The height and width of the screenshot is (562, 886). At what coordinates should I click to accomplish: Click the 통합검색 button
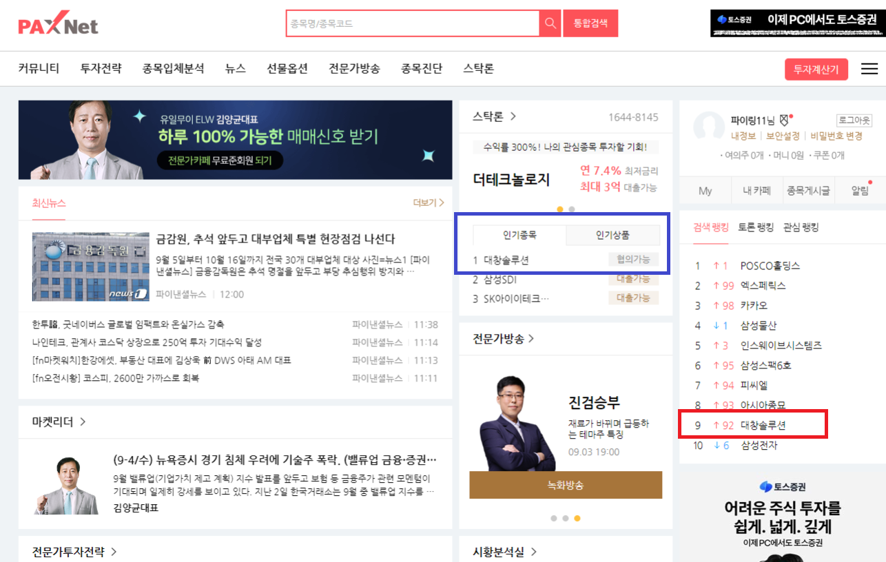(x=590, y=23)
